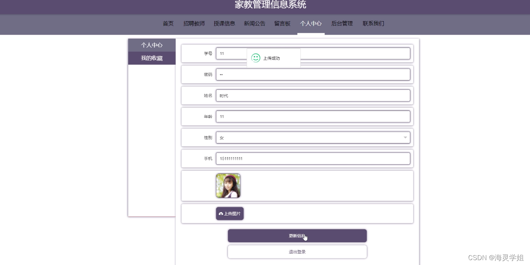The image size is (530, 265).
Task: Click the green smiley in upload success toast
Action: pos(256,58)
